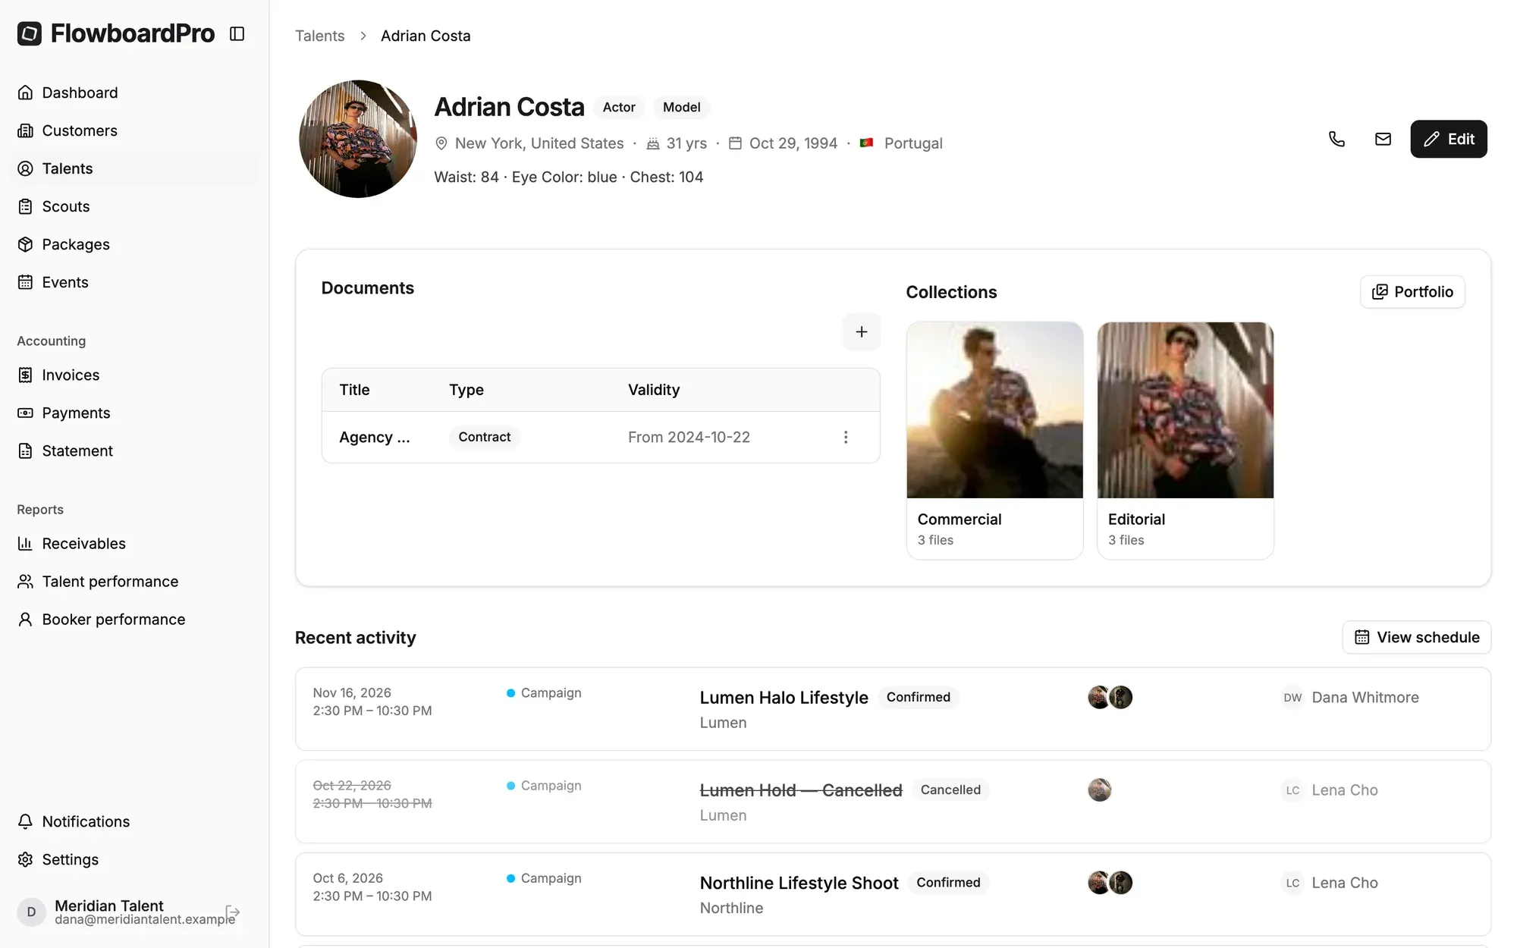Open Invoices under Accounting
The image size is (1517, 948).
(x=135, y=375)
